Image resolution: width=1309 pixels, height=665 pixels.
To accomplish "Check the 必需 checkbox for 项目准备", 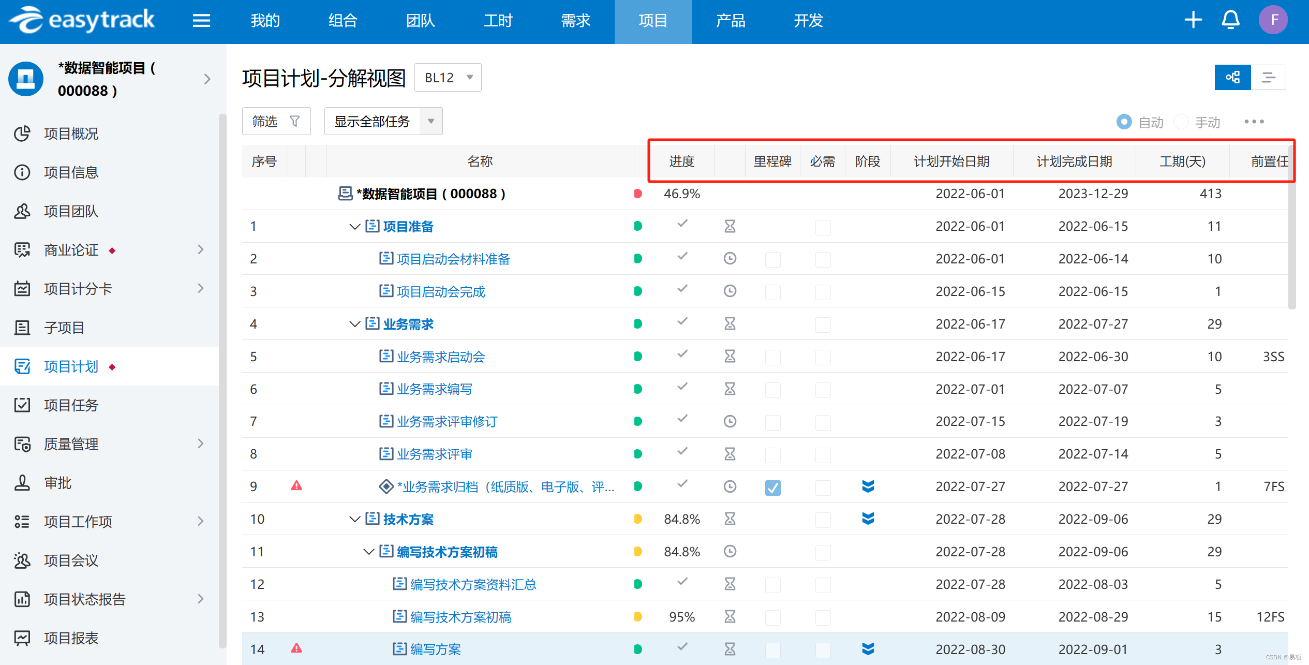I will tap(823, 227).
